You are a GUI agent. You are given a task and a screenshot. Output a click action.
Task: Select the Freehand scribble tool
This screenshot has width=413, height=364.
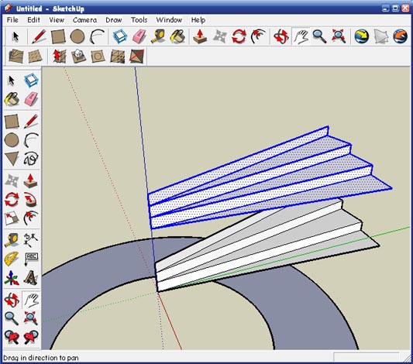pos(31,159)
